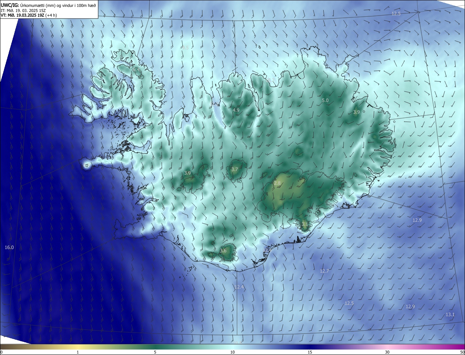The height and width of the screenshot is (355, 465).
Task: Click the 12.4 value label
Action: [239, 287]
